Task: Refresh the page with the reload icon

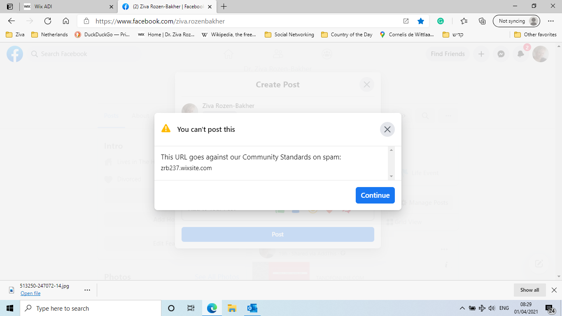Action: pos(47,21)
